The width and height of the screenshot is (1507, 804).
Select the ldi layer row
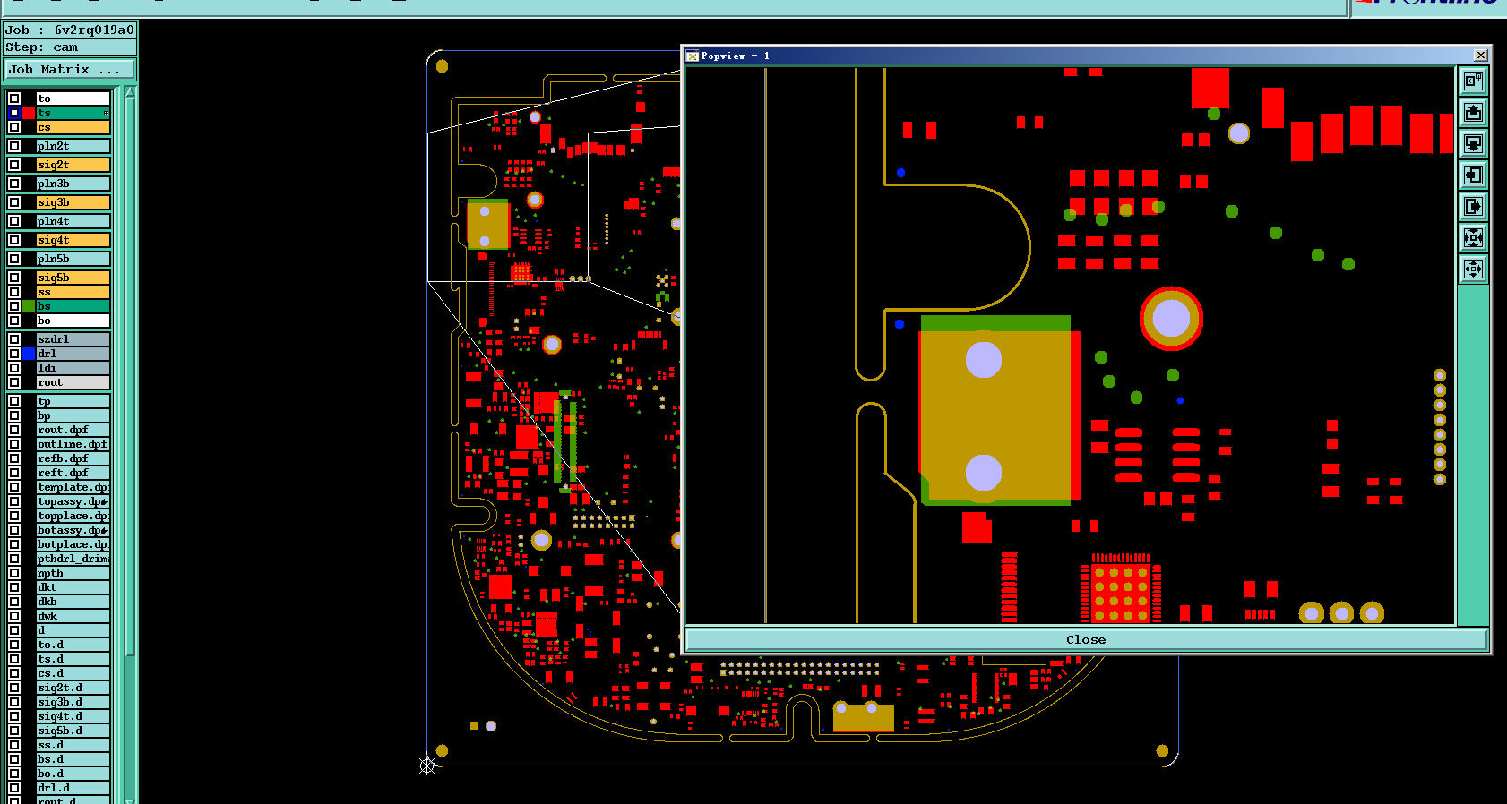73,368
